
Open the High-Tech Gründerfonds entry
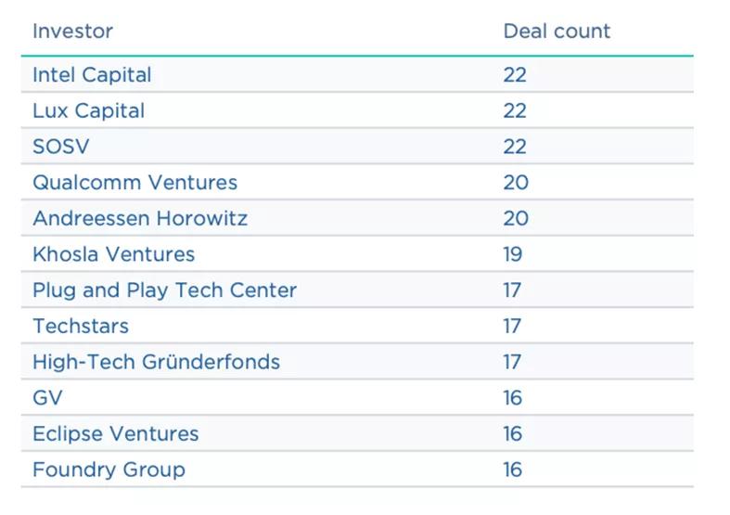pos(156,362)
